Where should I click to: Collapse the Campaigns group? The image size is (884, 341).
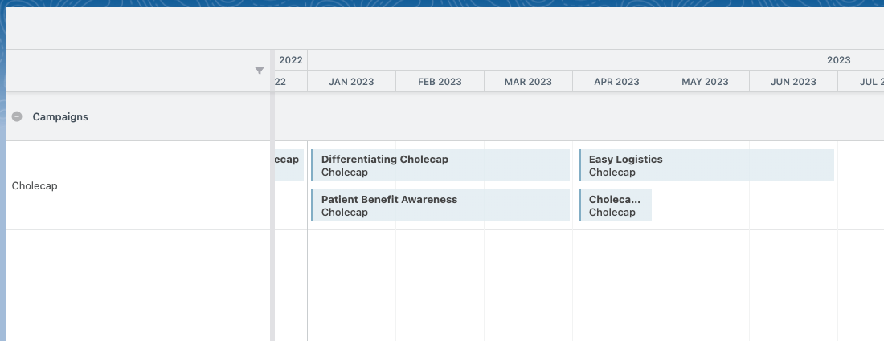[x=17, y=116]
